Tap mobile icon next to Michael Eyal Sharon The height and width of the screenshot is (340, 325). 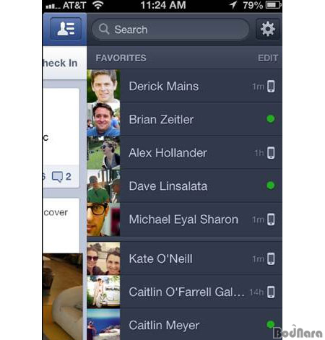click(271, 219)
